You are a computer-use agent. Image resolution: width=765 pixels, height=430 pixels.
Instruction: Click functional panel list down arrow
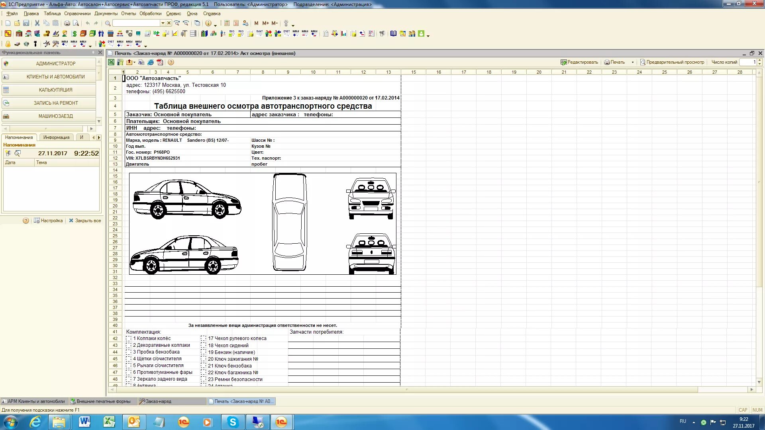(99, 121)
